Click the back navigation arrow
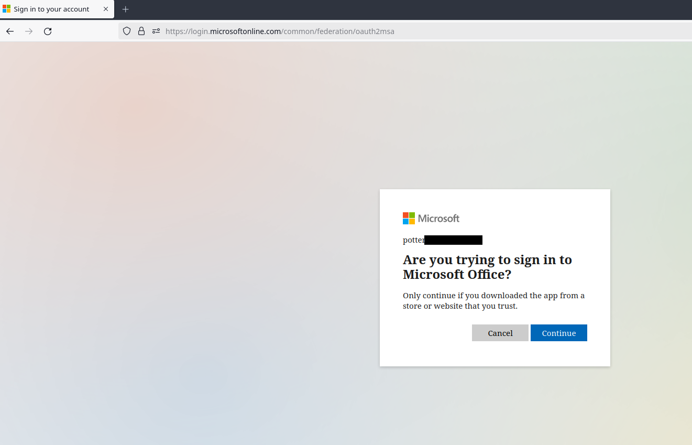692x445 pixels. tap(9, 31)
